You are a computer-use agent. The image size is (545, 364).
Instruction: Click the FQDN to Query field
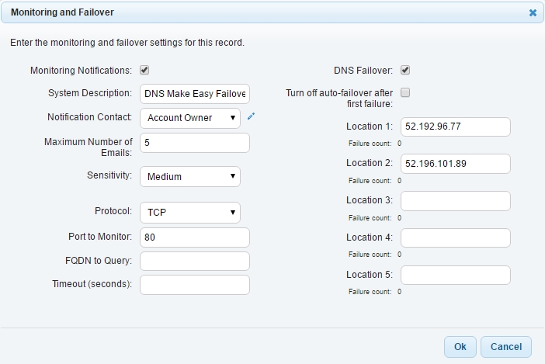tap(195, 262)
